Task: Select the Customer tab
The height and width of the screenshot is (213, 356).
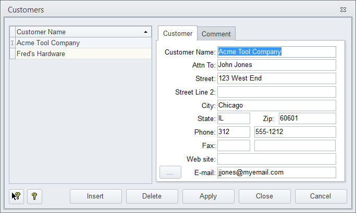Action: pos(178,33)
